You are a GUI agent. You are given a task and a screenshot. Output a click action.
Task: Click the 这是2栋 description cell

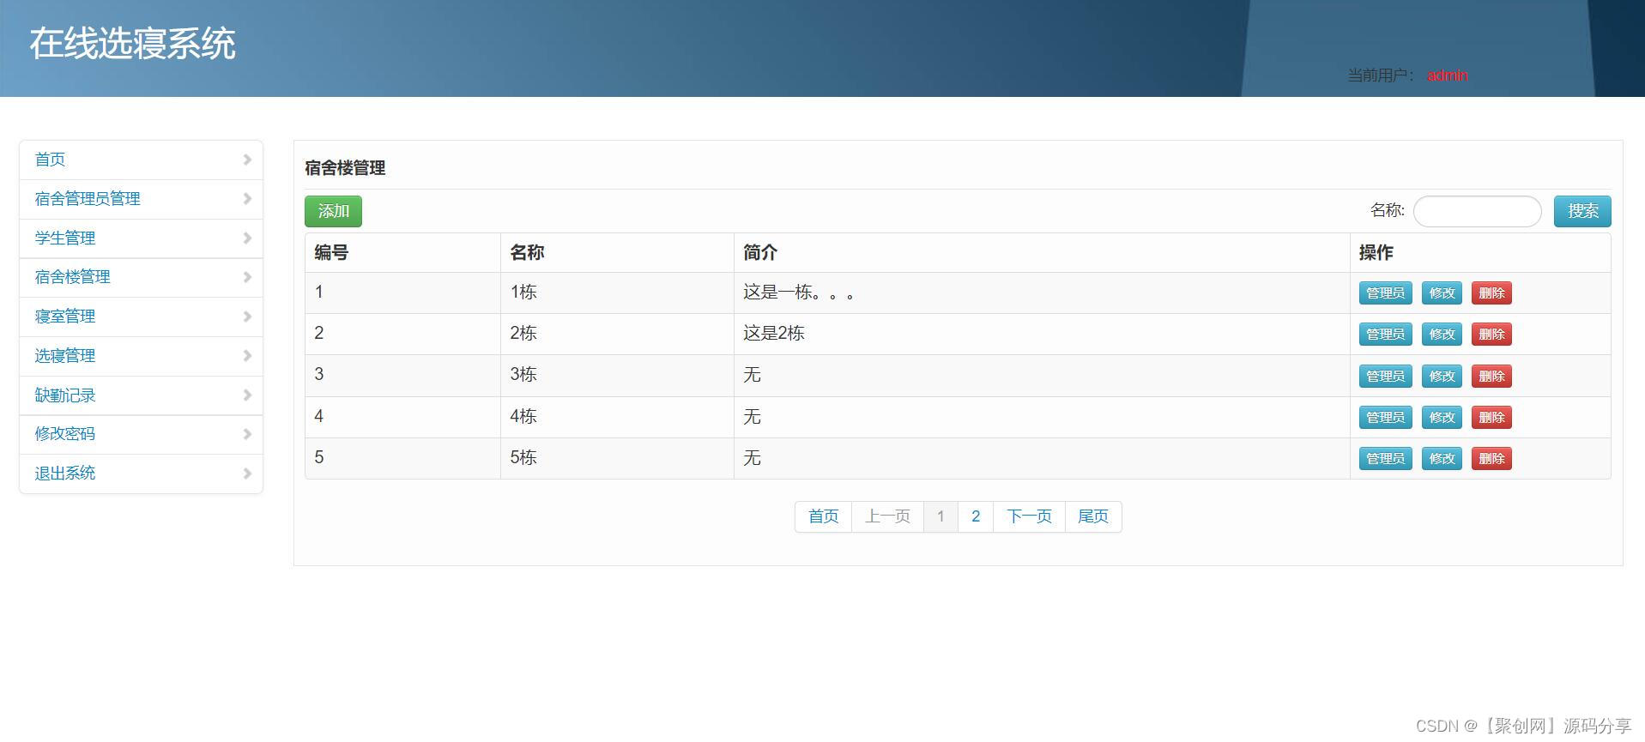[x=1042, y=334]
